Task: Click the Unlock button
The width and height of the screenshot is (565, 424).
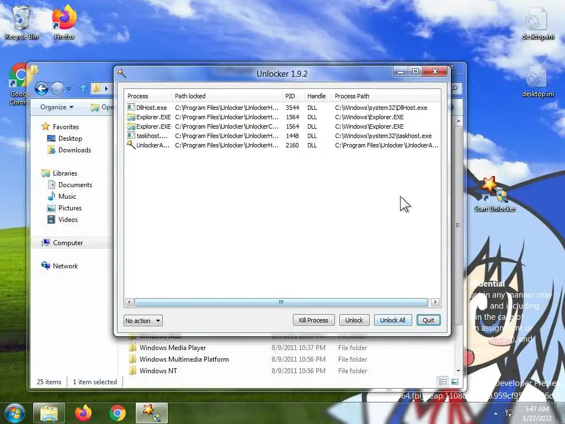Action: [354, 320]
